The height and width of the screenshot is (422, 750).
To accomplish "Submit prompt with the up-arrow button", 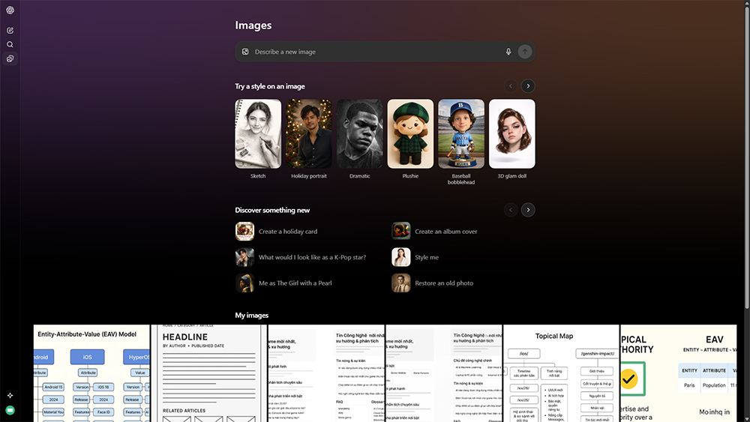I will click(525, 52).
